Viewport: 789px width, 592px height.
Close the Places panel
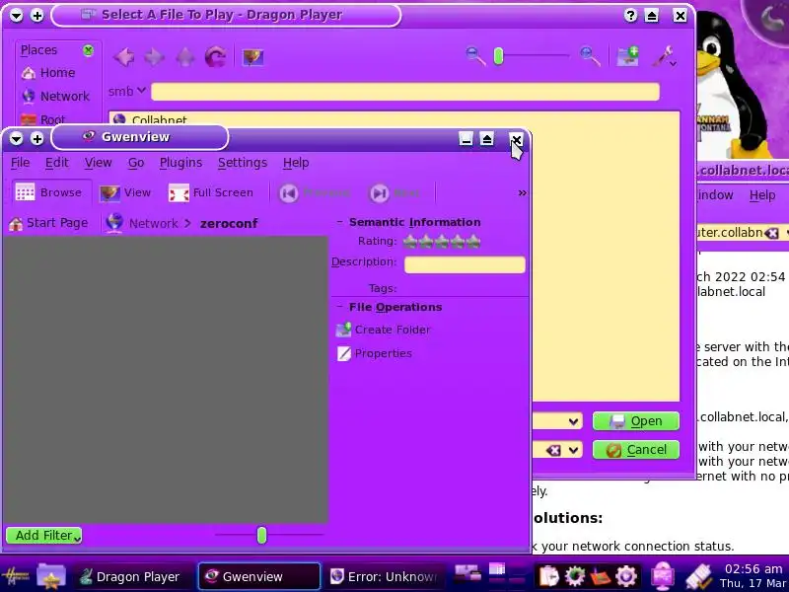tap(88, 50)
